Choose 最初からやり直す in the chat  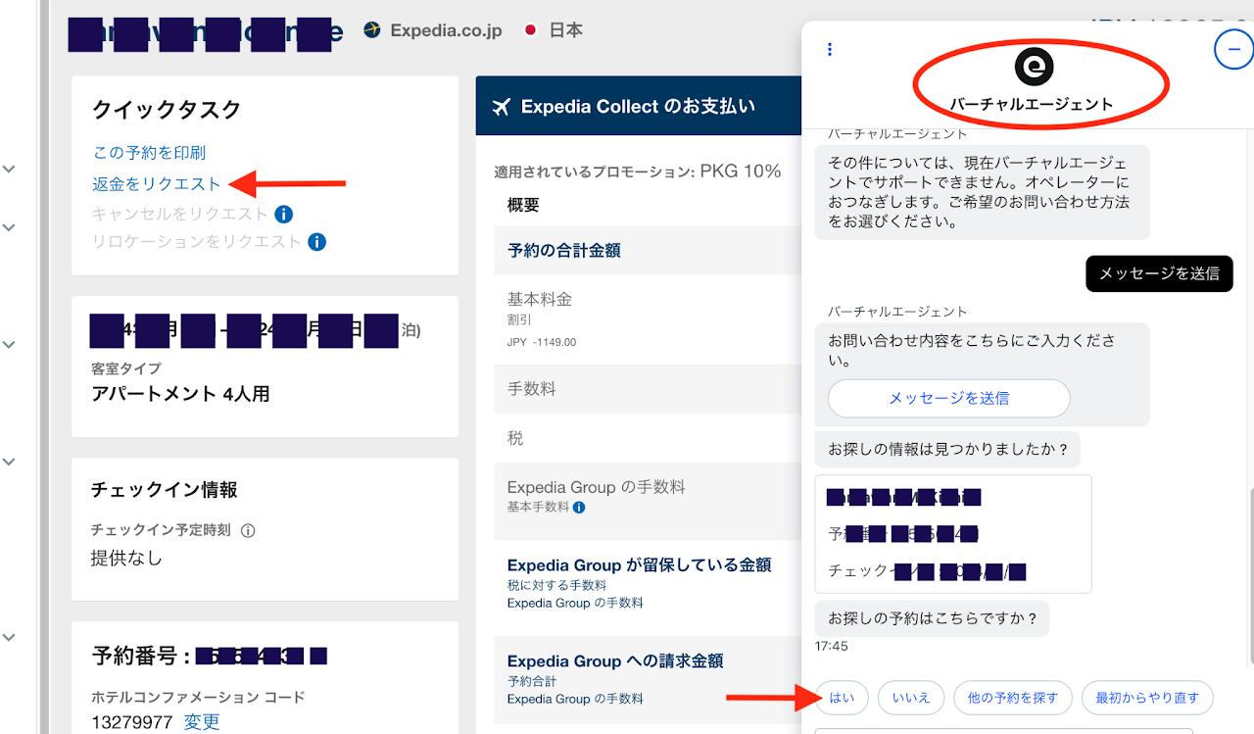point(1146,698)
